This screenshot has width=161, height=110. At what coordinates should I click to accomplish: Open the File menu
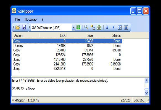tap(17, 19)
